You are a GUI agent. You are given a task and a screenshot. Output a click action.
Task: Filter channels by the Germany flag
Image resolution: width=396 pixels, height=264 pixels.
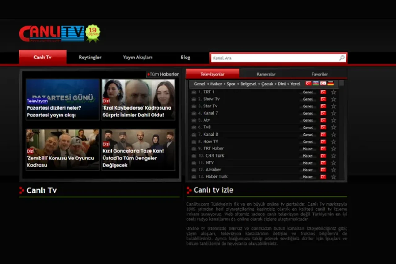(331, 84)
